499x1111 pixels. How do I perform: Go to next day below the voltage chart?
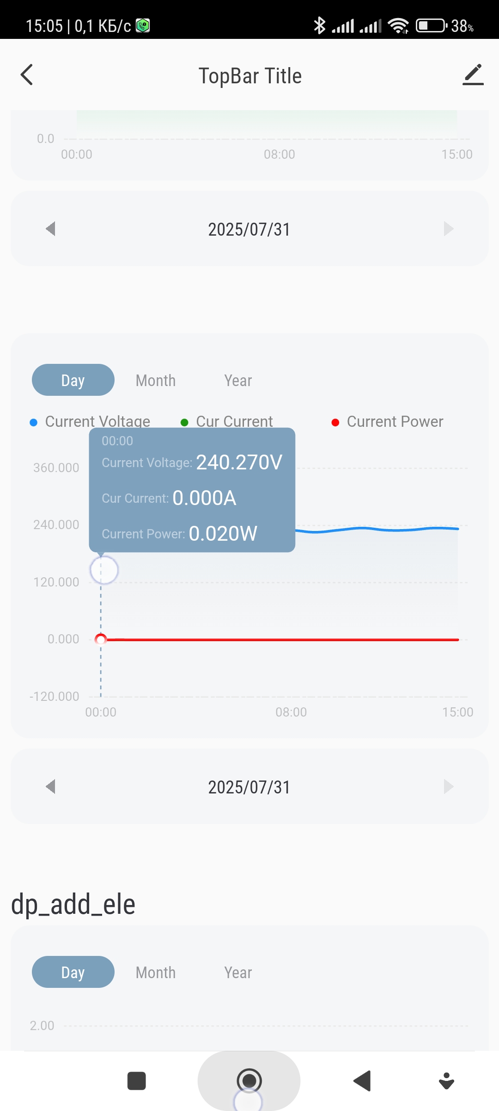(448, 786)
